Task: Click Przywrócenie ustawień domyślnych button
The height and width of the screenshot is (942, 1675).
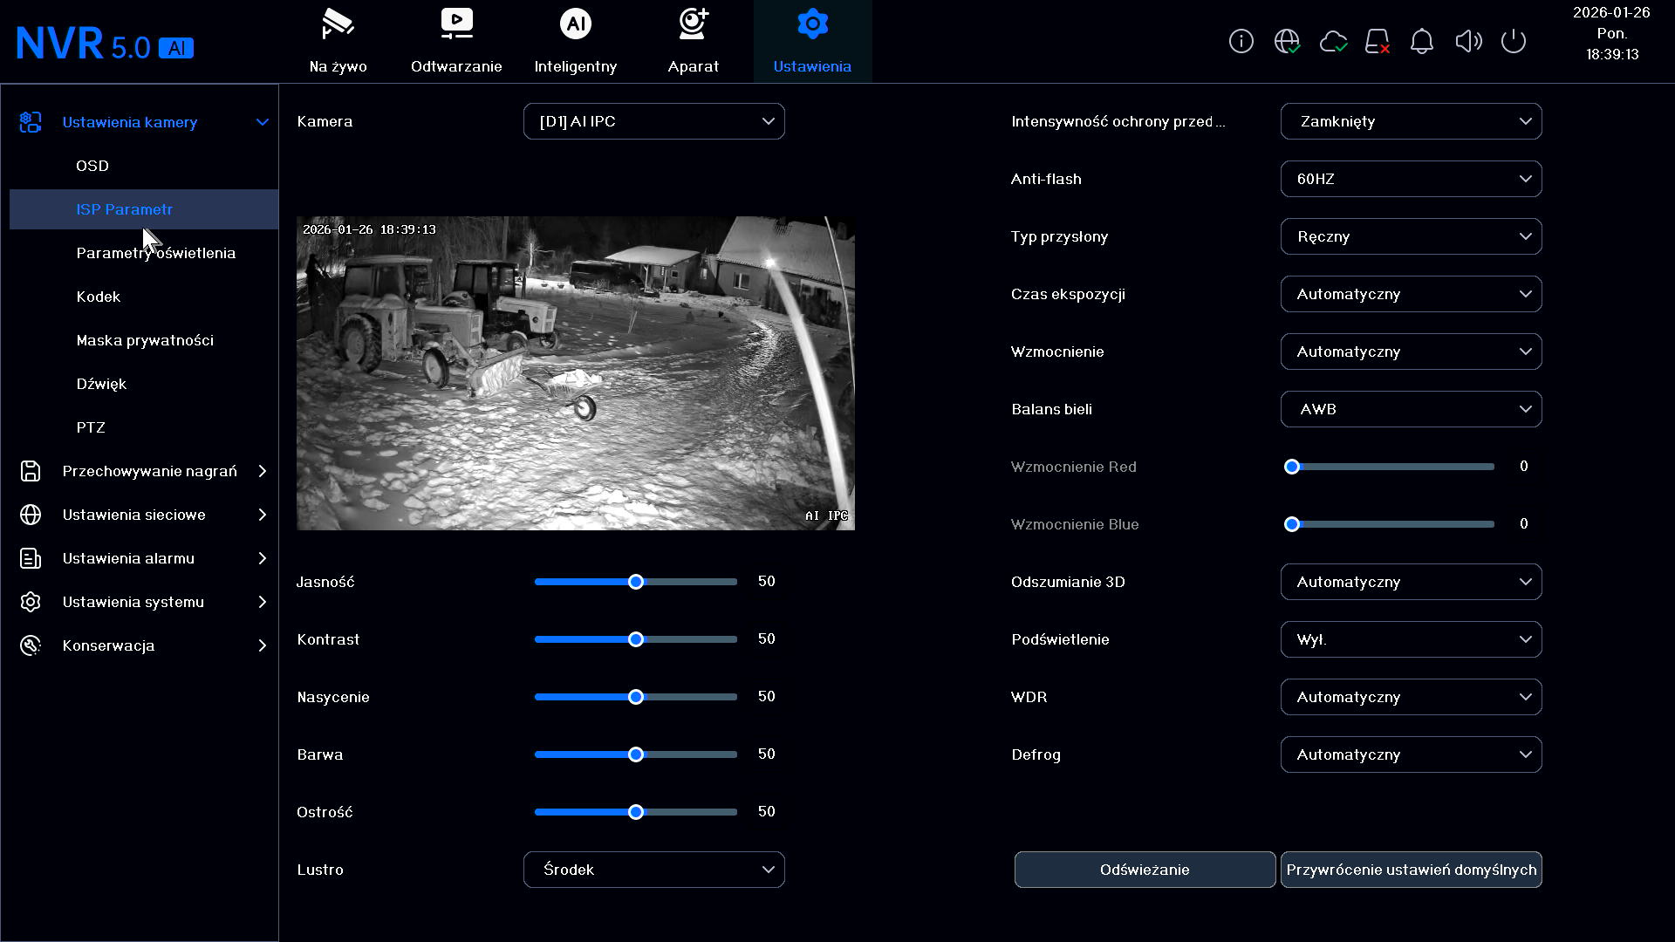Action: point(1411,870)
